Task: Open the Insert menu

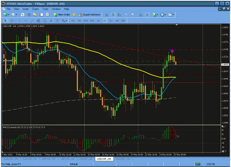Action: click(26, 9)
